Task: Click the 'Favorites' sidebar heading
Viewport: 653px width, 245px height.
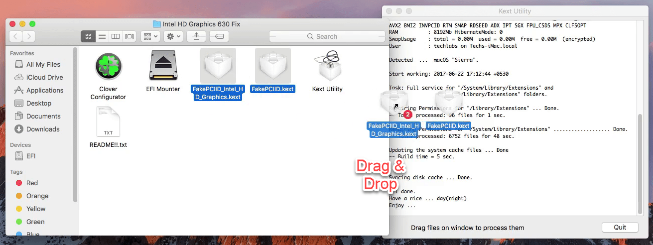Action: click(22, 53)
